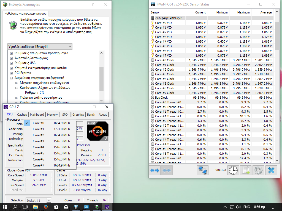The height and width of the screenshot is (211, 282).
Task: Click power settings tree scrollbar thumb
Action: click(x=101, y=79)
